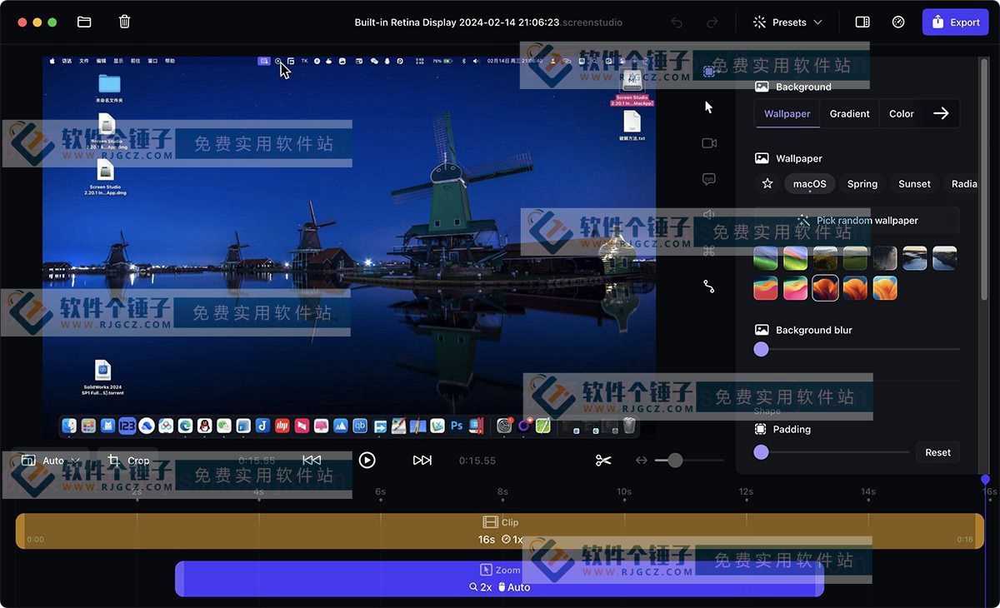
Task: Click the speedometer icon in top bar
Action: pyautogui.click(x=898, y=22)
